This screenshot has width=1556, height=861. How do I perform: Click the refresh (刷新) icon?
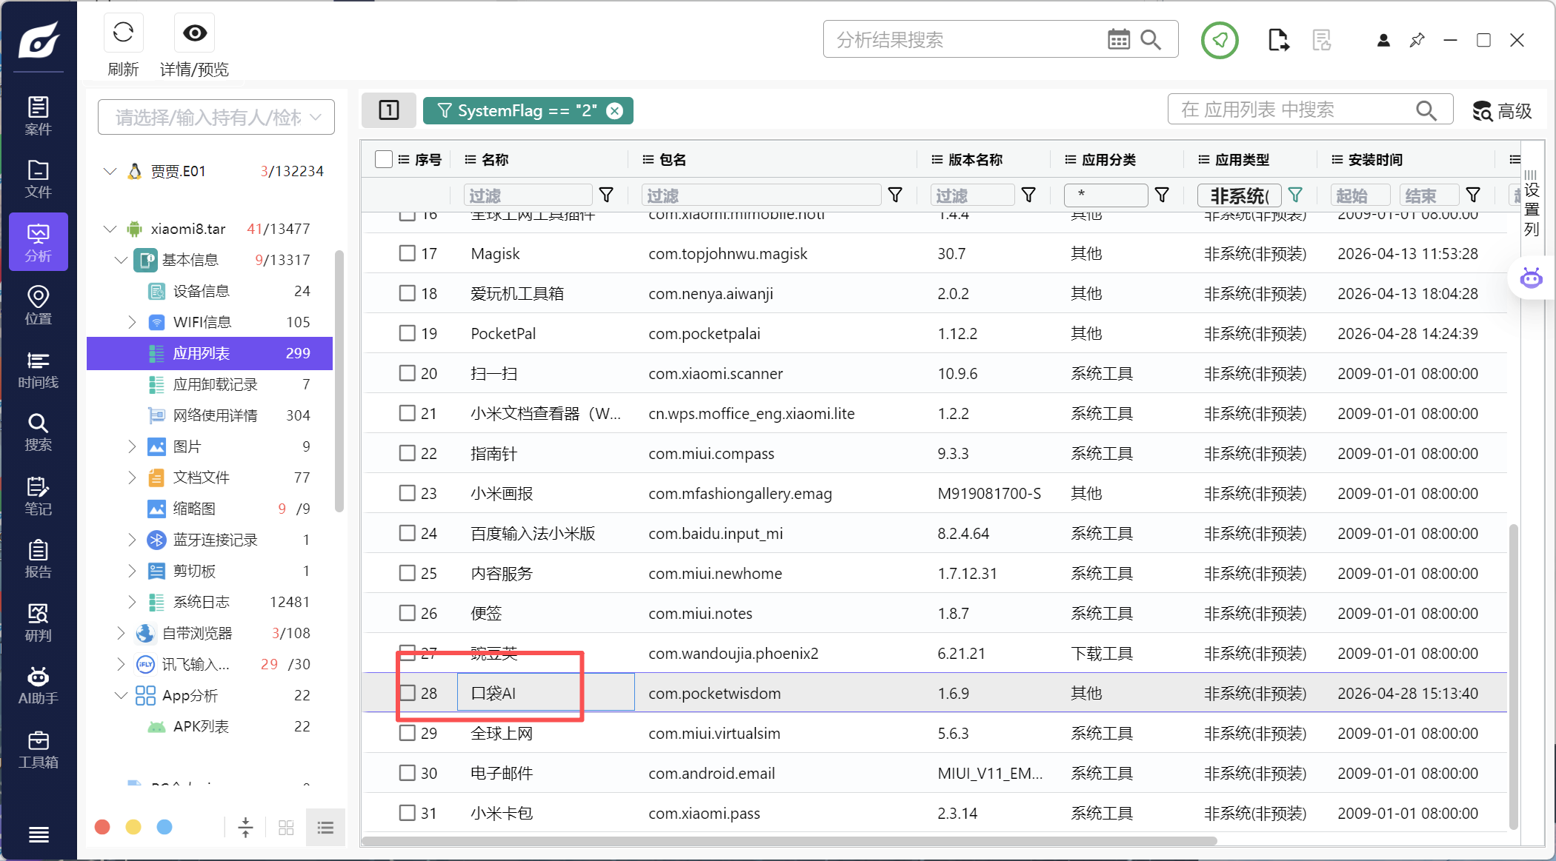tap(123, 33)
